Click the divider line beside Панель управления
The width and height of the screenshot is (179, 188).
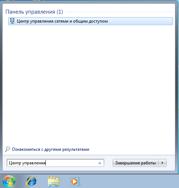coord(119,12)
